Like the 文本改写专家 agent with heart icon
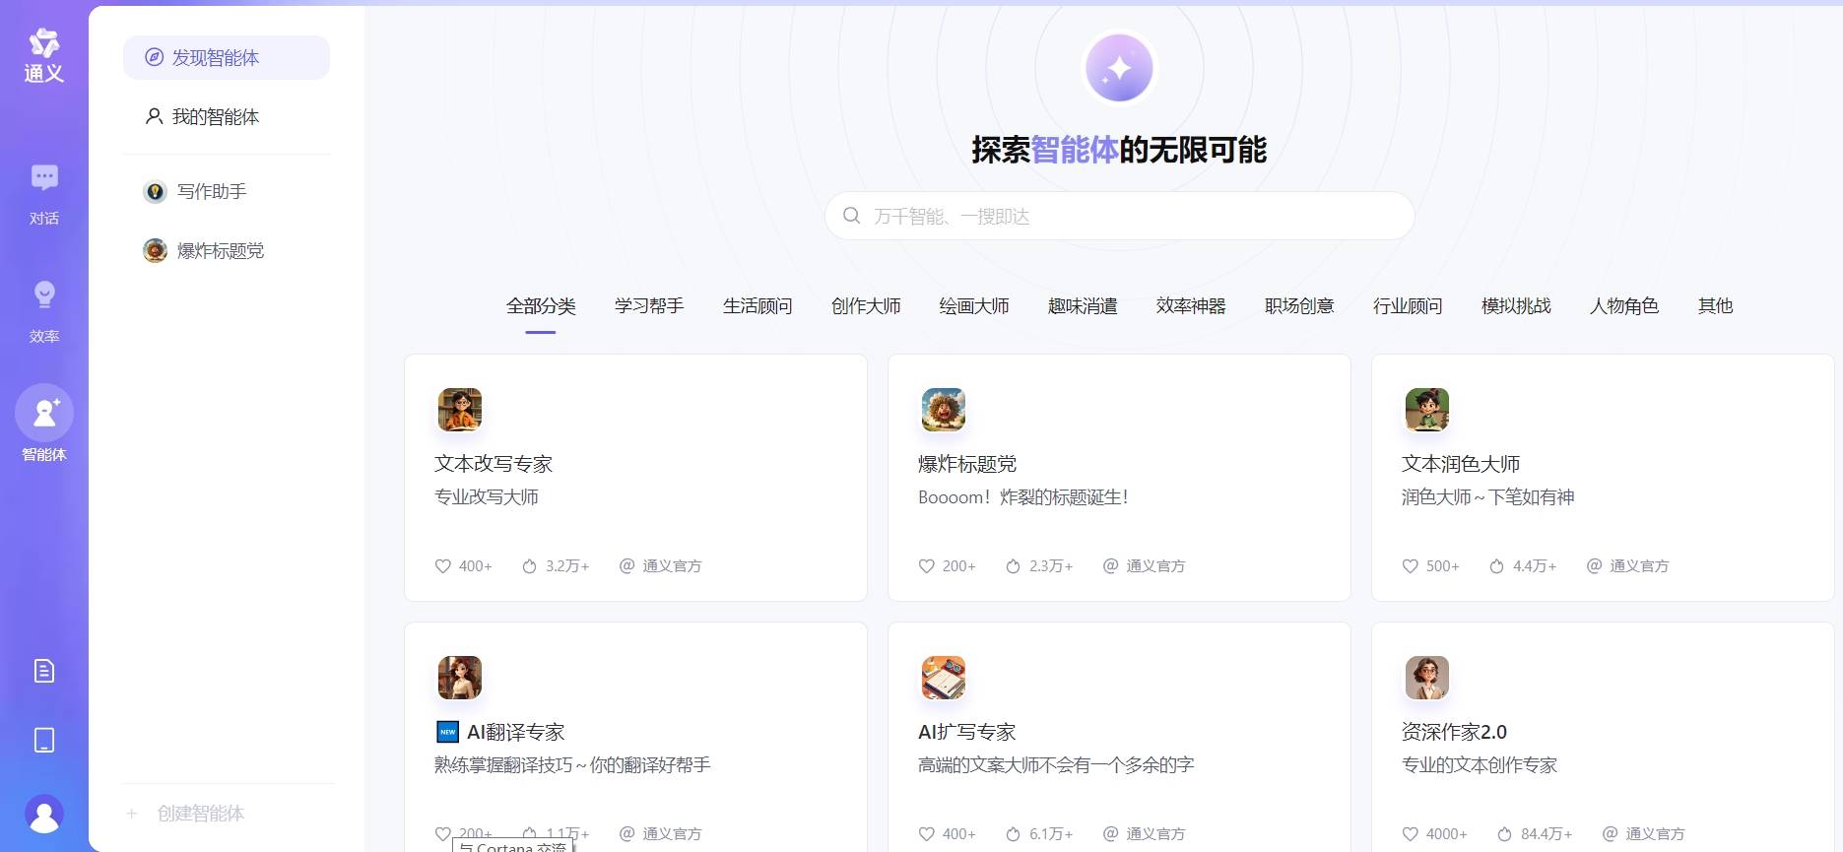 click(443, 566)
